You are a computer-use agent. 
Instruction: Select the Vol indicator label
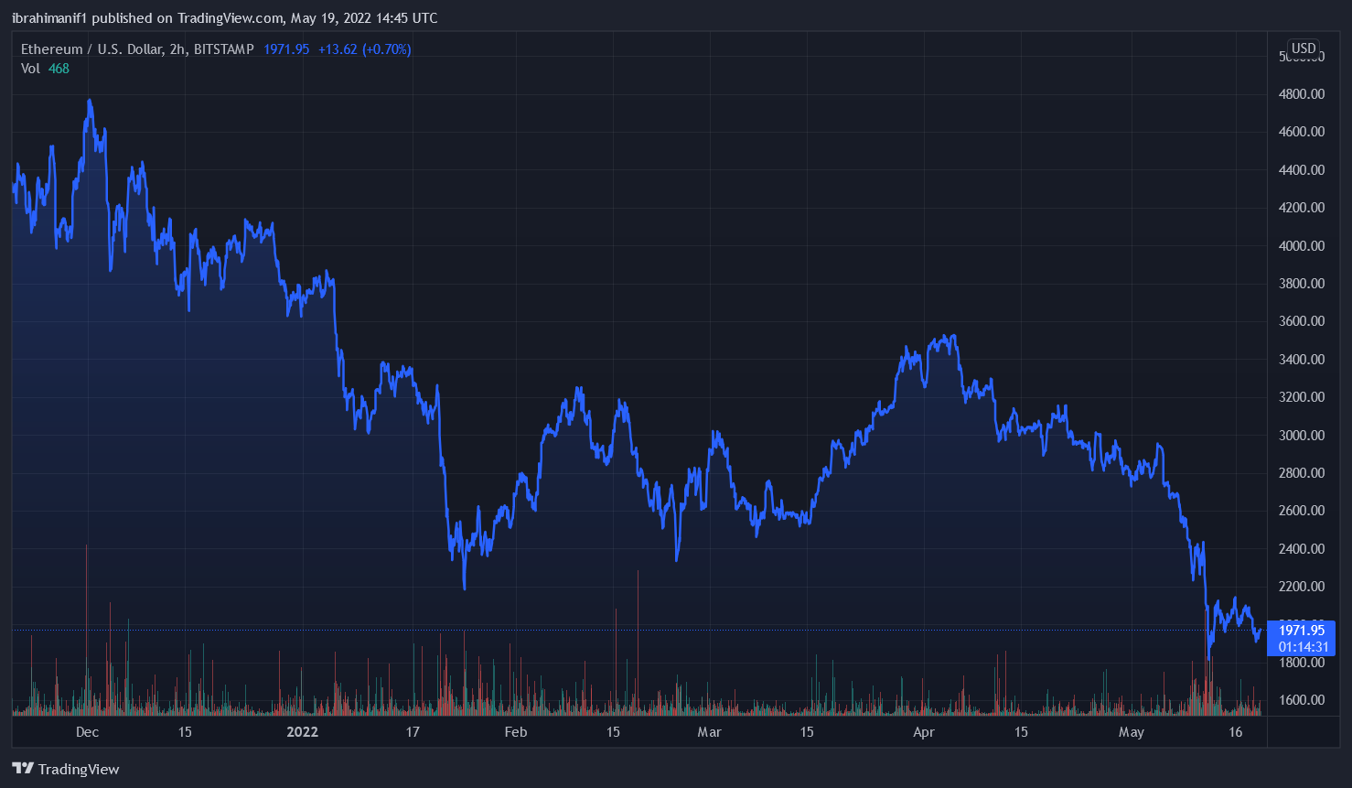(30, 69)
